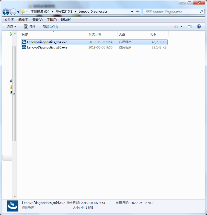Expand the arrow after 本地磁盘 (D:)
The height and width of the screenshot is (215, 207).
[x=52, y=12]
